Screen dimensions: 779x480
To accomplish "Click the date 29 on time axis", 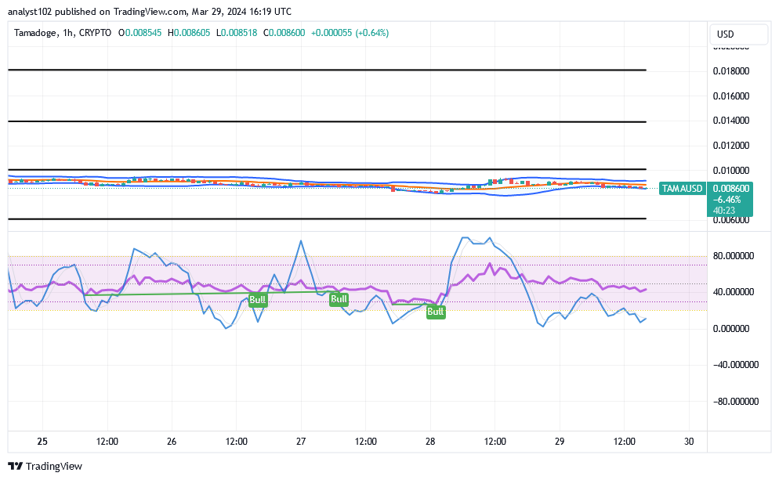I will [560, 442].
